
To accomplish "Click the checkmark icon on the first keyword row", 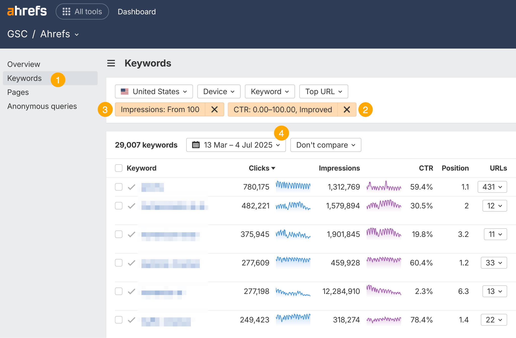I will tap(131, 187).
